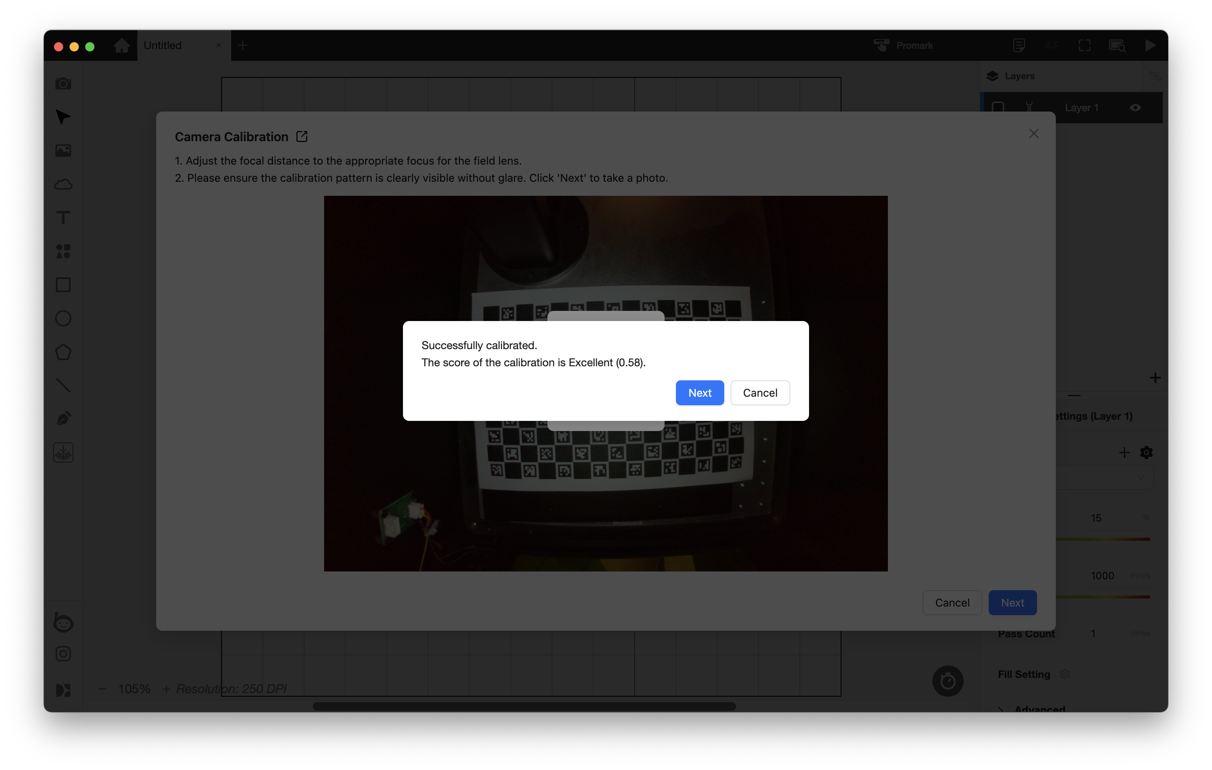This screenshot has width=1212, height=770.
Task: Click the Layers panel options icon at top right
Action: pos(1155,76)
